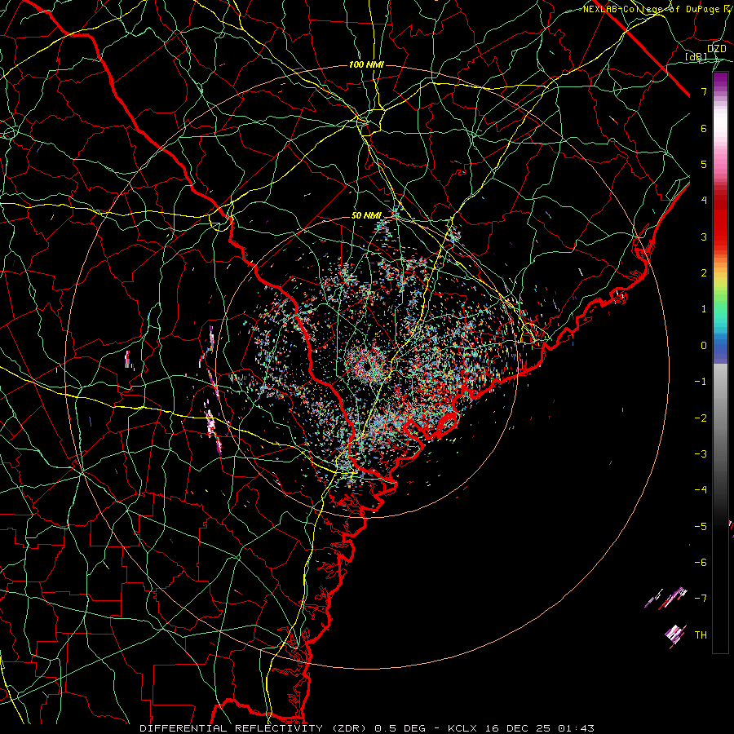The image size is (734, 734).
Task: Click the scale value "-6"
Action: [x=701, y=563]
